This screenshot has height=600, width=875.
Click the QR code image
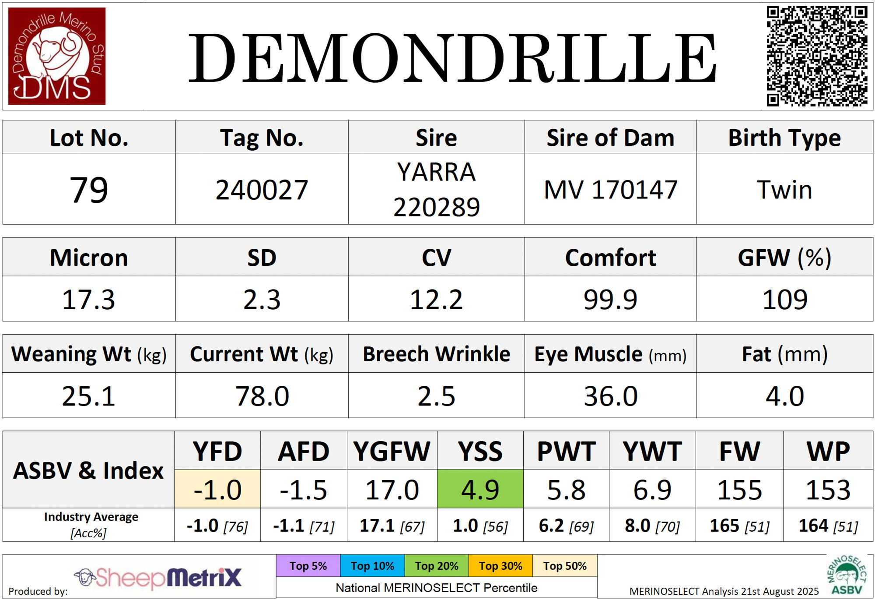point(817,56)
